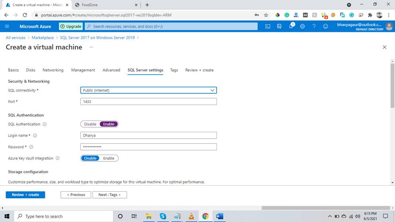Focus the Azure resource search box
Viewport: 395px width, 222px height.
(x=171, y=26)
